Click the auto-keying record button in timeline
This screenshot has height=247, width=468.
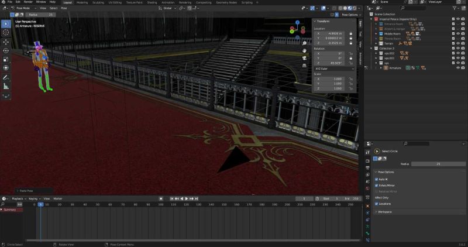[161, 198]
